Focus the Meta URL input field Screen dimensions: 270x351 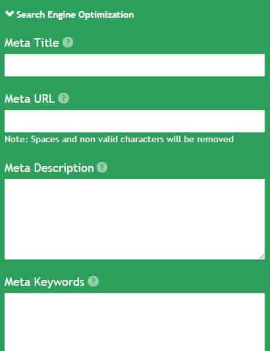(135, 121)
